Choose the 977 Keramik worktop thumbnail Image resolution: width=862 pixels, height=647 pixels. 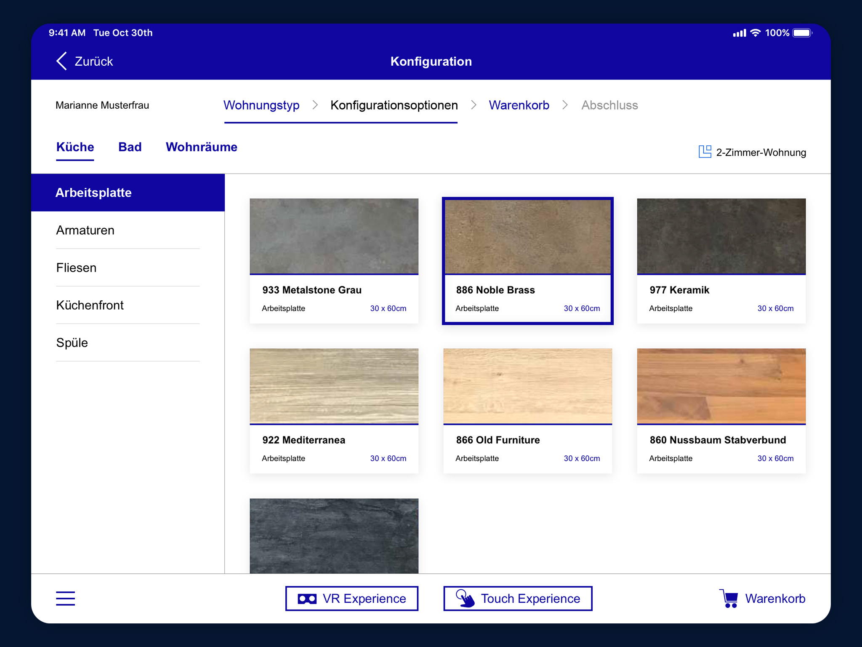coord(721,237)
